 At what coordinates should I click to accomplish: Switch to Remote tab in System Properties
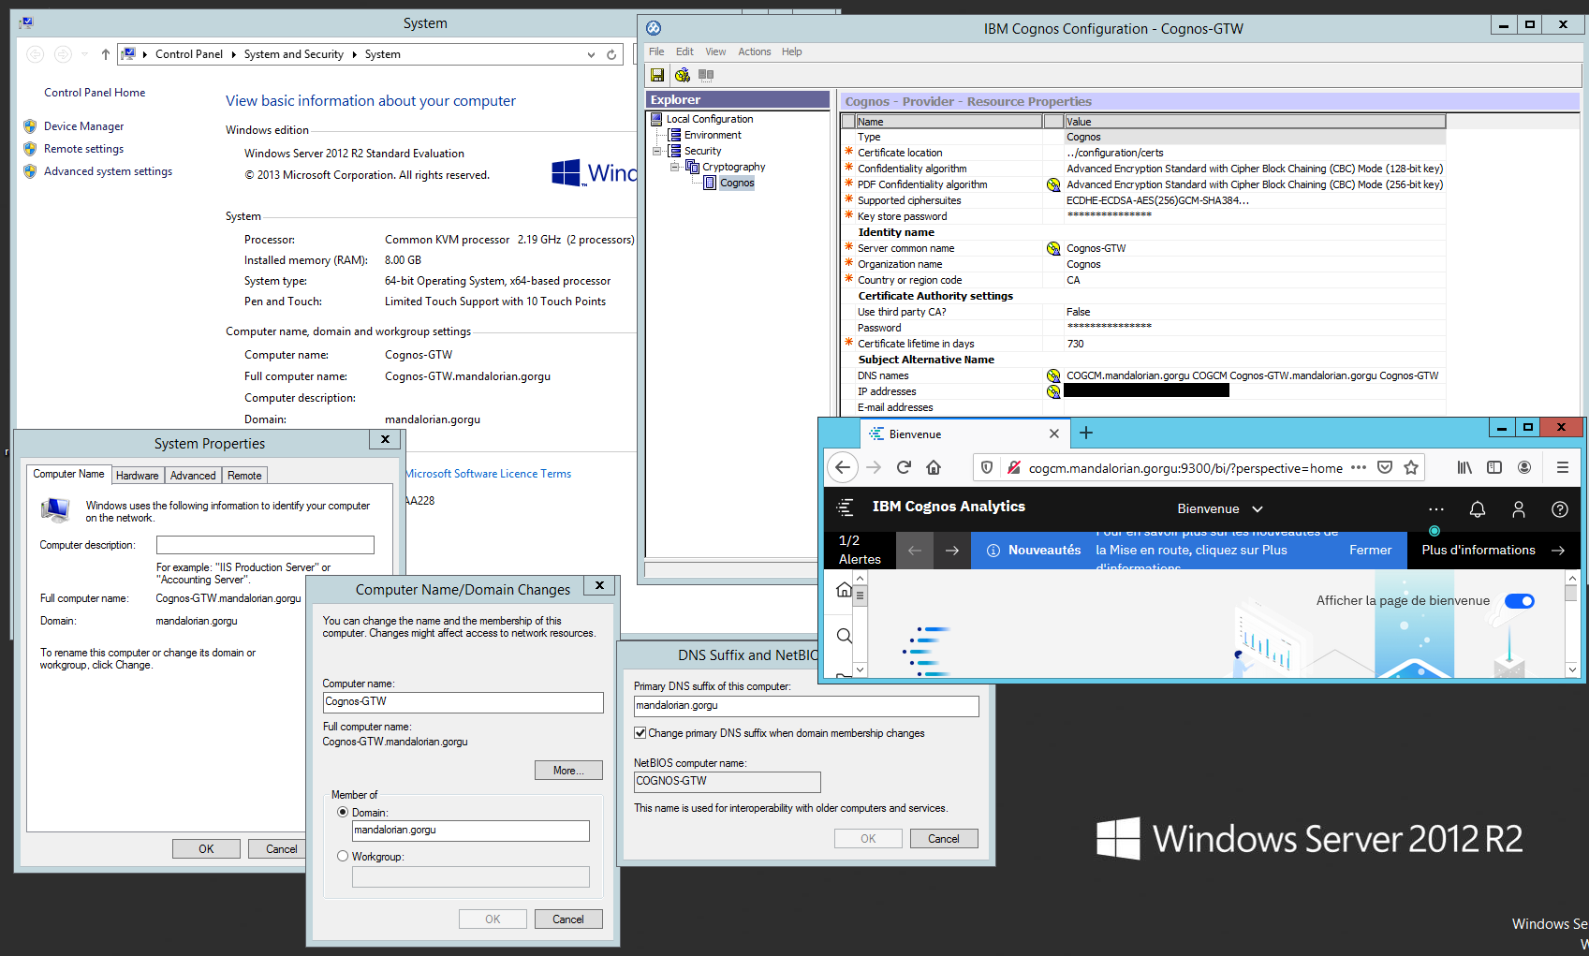(244, 475)
